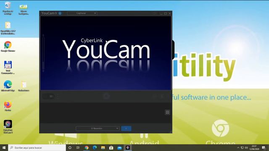The height and width of the screenshot is (151, 269).
Task: Open File Explorer from the taskbar
Action: (x=103, y=148)
